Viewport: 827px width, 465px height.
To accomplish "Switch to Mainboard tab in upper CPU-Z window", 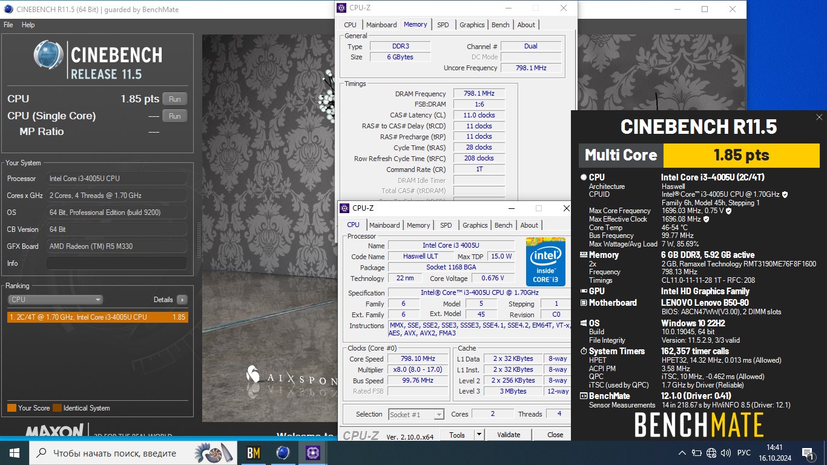I will 381,25.
